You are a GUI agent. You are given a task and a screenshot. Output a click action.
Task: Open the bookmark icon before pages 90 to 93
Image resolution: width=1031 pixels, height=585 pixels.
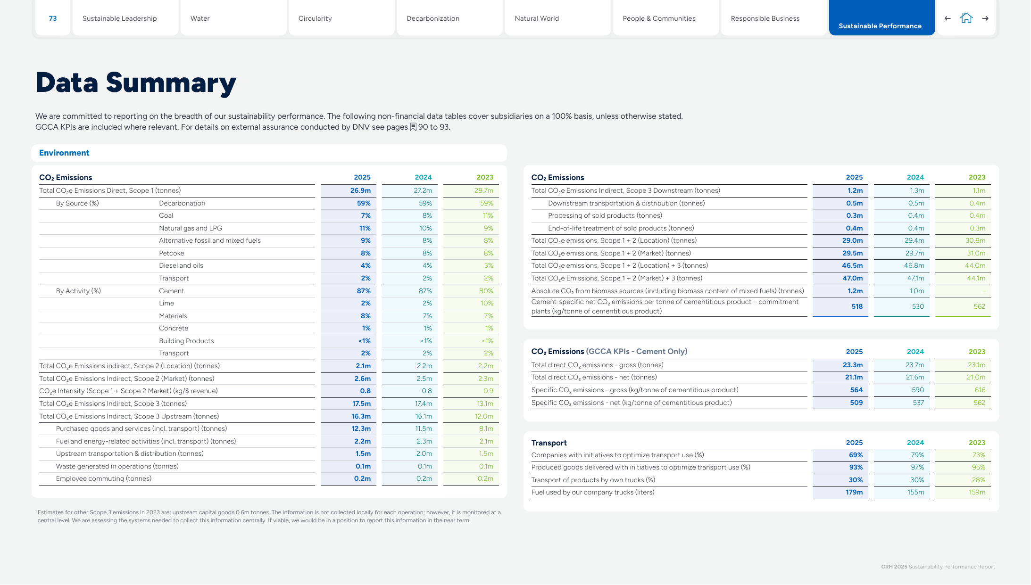point(413,127)
